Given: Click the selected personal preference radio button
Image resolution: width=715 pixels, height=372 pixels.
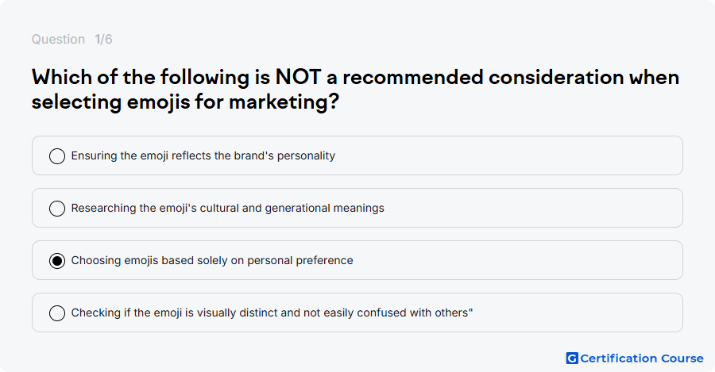Looking at the screenshot, I should point(57,261).
